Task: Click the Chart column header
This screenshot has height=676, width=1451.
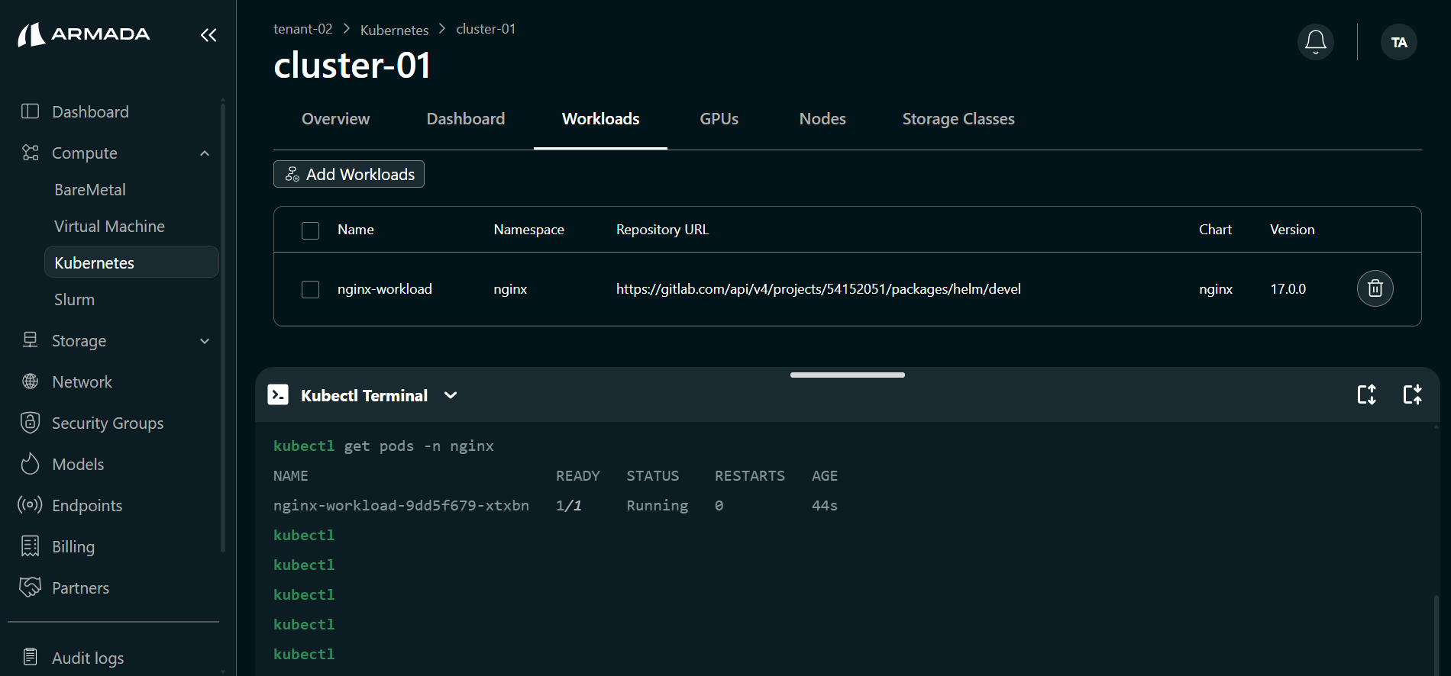Action: [x=1215, y=230]
